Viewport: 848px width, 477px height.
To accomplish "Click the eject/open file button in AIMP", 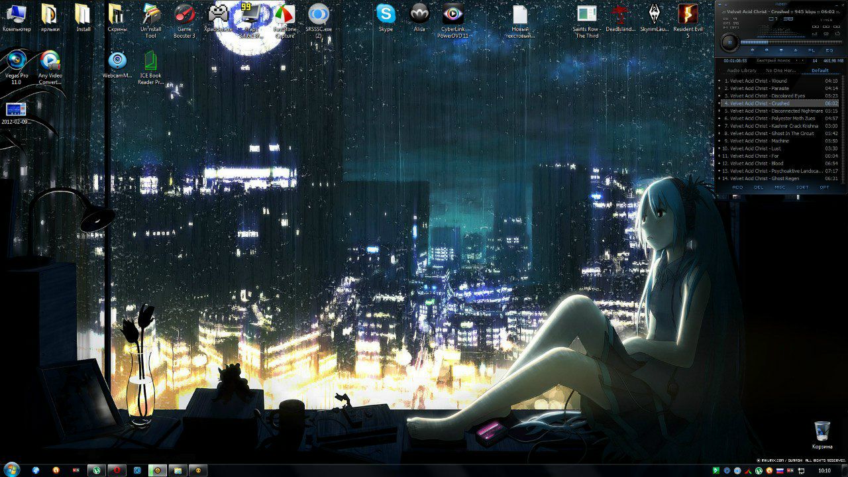I will [x=796, y=50].
